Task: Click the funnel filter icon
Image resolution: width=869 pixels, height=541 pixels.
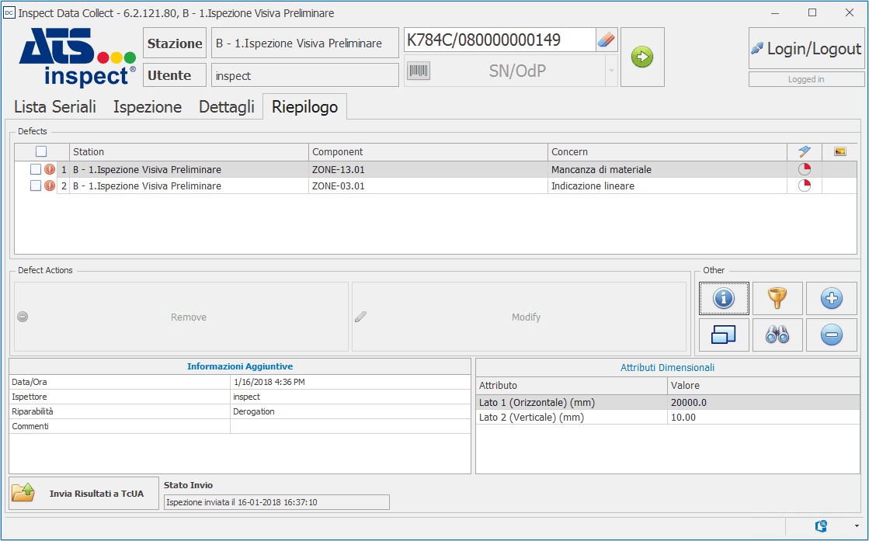Action: click(777, 299)
